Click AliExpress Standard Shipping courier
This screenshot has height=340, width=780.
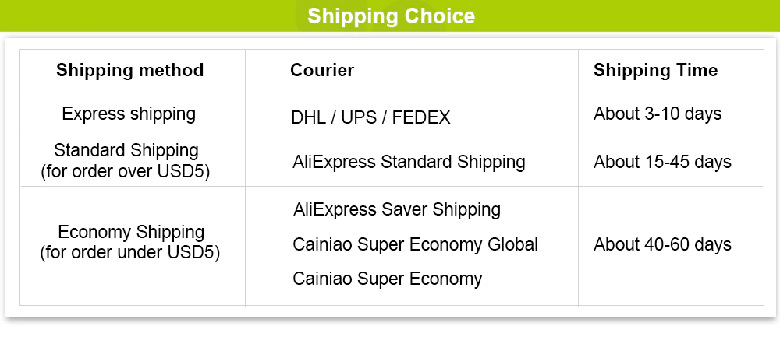coord(409,162)
